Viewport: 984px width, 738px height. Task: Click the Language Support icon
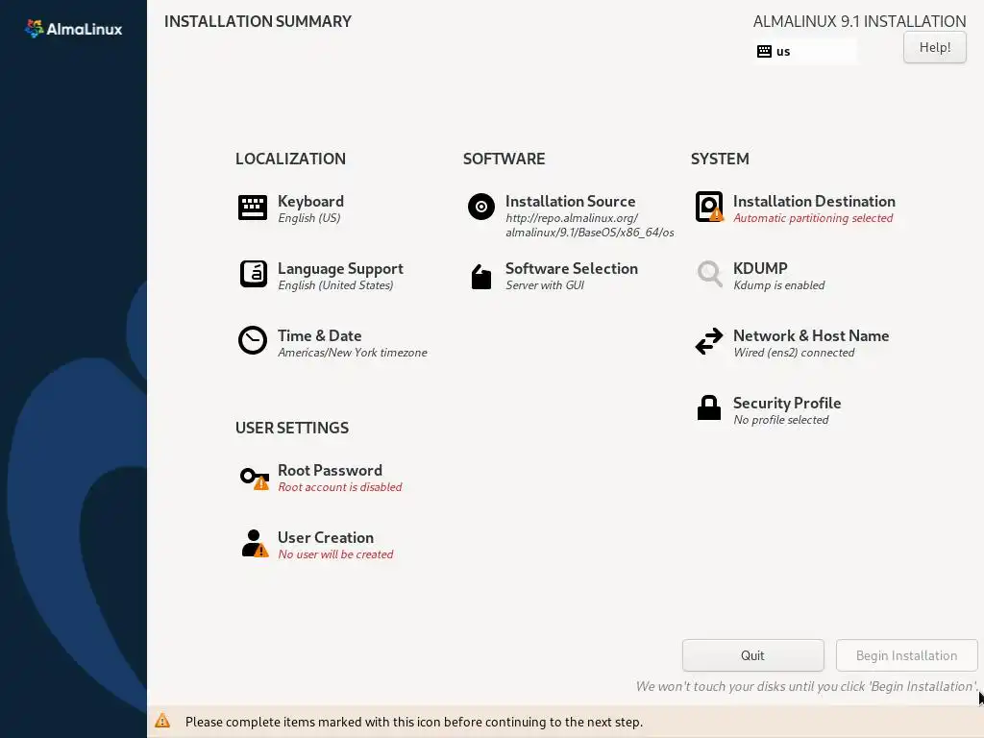pos(254,274)
